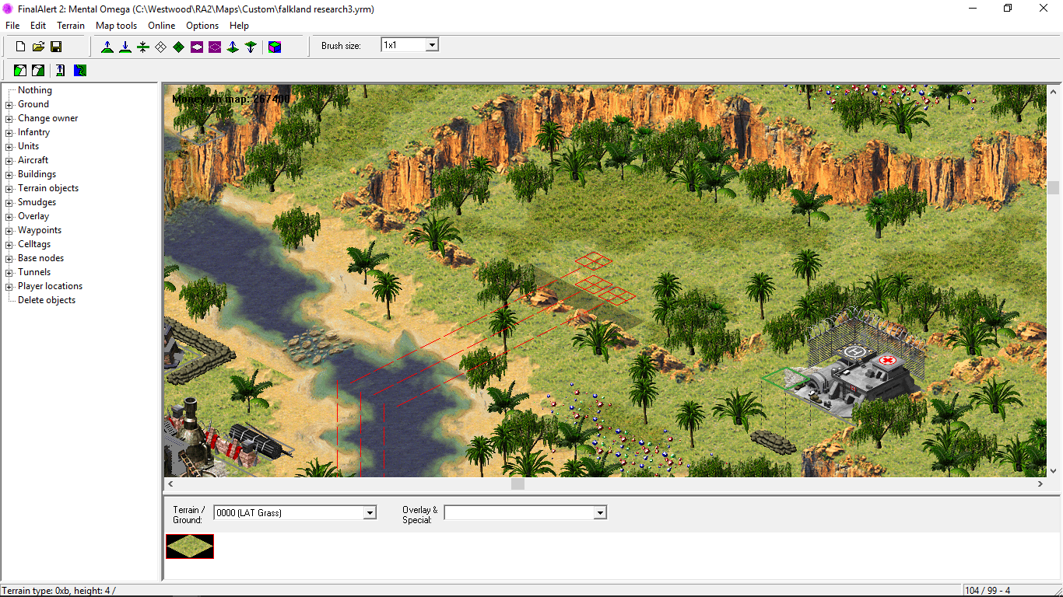1063x597 pixels.
Task: Click the map scrollbar right arrow
Action: point(1040,484)
